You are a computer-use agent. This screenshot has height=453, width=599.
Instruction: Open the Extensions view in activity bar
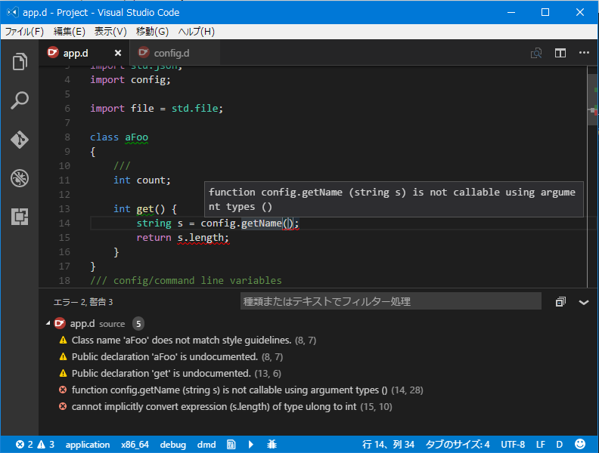(20, 217)
